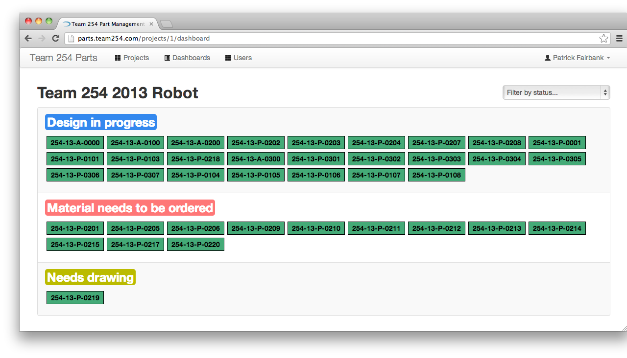Click the browser back arrow

coord(28,38)
